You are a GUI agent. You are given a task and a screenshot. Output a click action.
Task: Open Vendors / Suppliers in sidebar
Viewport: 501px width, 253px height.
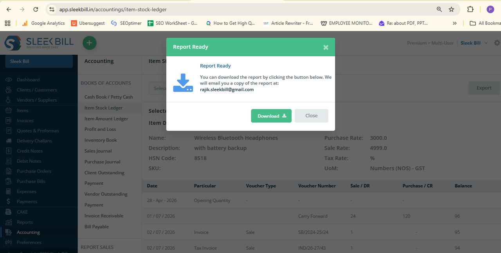click(x=37, y=100)
